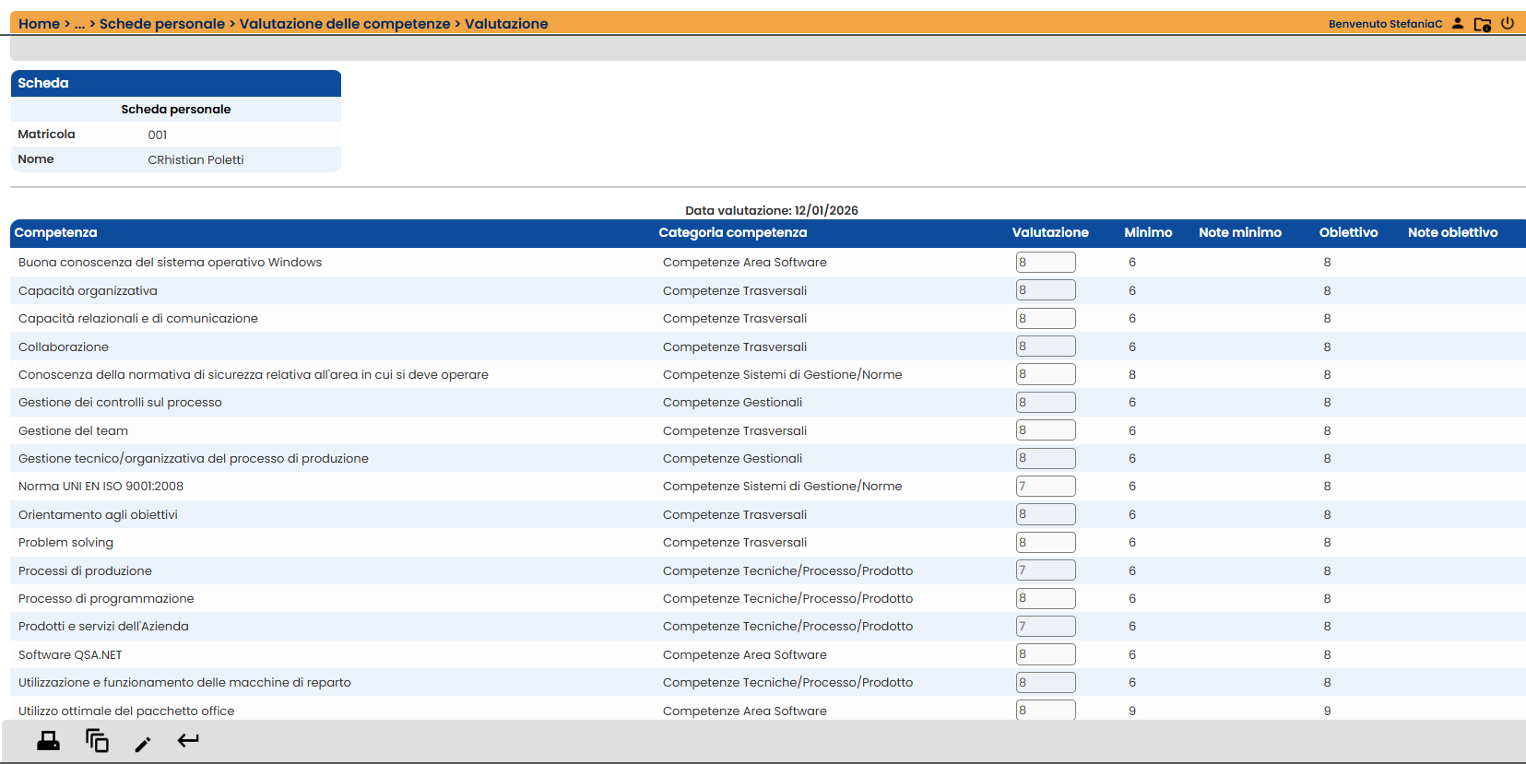Go to Home in the breadcrumb
Screen dimensions: 1526x764
[x=39, y=24]
